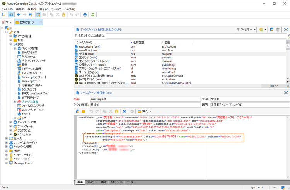Screen dimensions: 290x190
Task: Toggle the explorer tree view button in toolbar
Action: click(x=11, y=15)
